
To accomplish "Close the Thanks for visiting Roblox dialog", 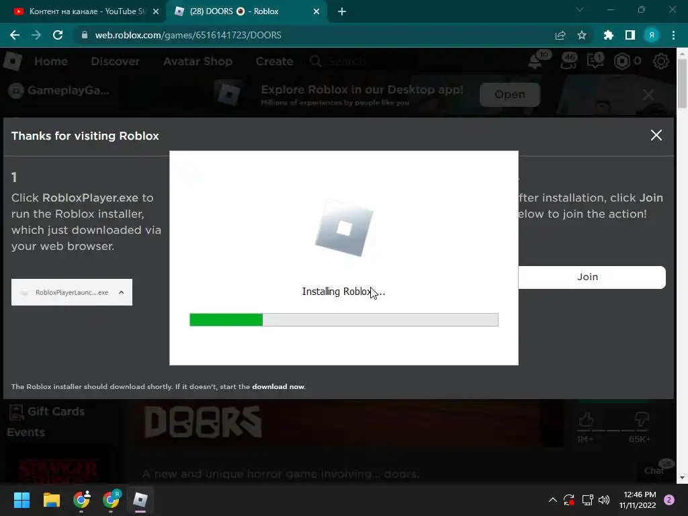I will pyautogui.click(x=656, y=135).
